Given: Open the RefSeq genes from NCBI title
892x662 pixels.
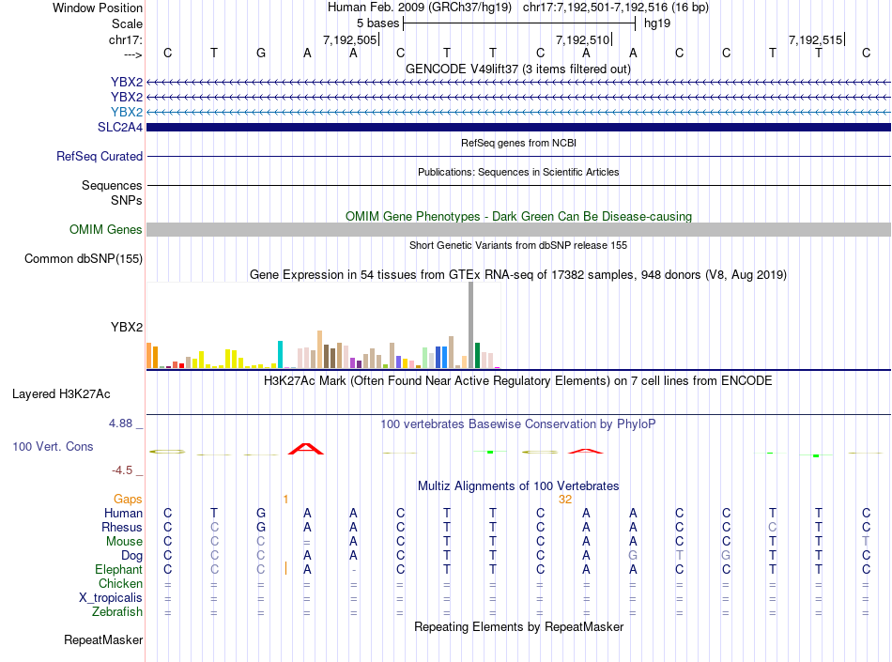Looking at the screenshot, I should point(518,143).
